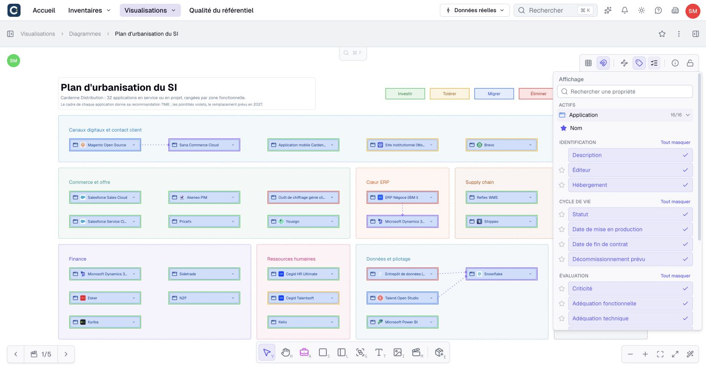
Task: Favorite this diagram with star icon
Action: click(662, 34)
